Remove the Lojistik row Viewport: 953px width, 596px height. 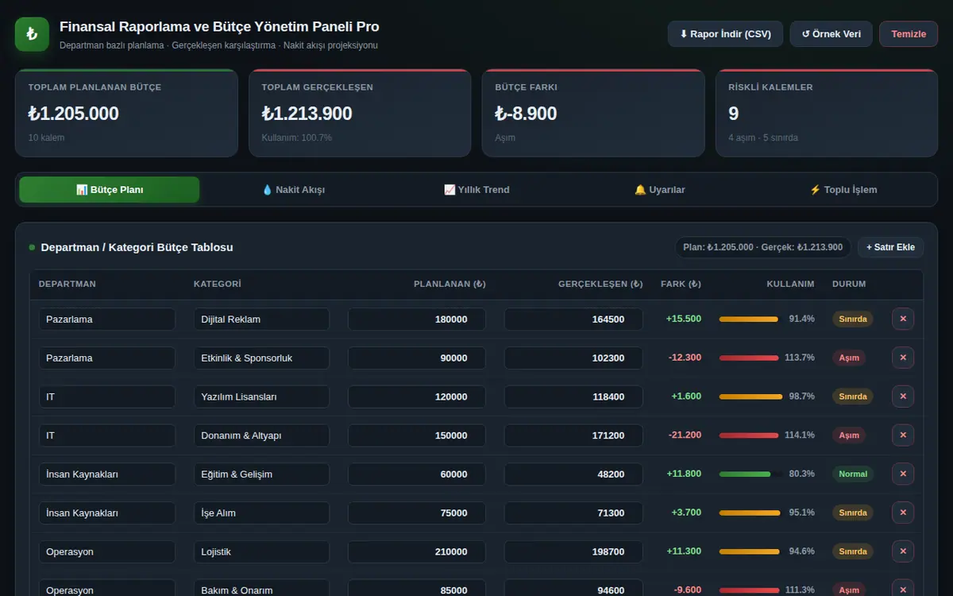pyautogui.click(x=903, y=551)
